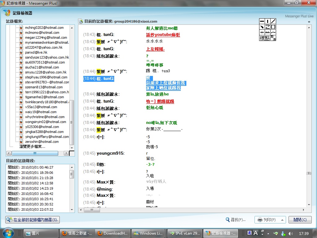Open the print button dropdown arrow
Image resolution: width=317 pixels, height=238 pixels.
coord(282,220)
